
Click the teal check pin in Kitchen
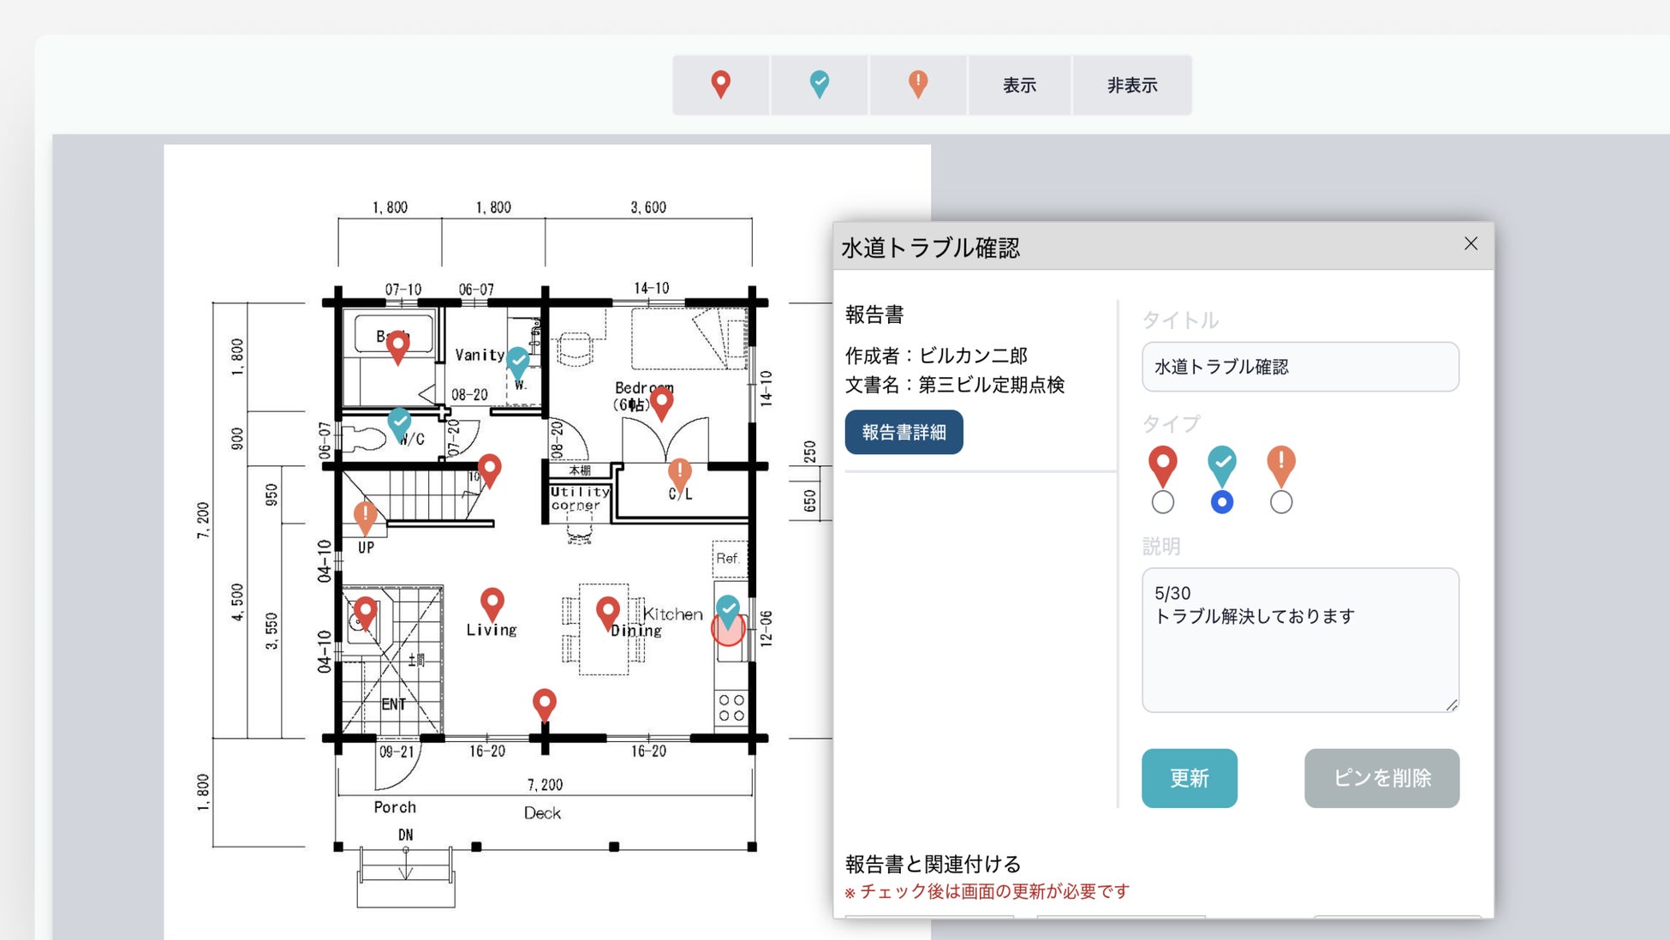728,610
